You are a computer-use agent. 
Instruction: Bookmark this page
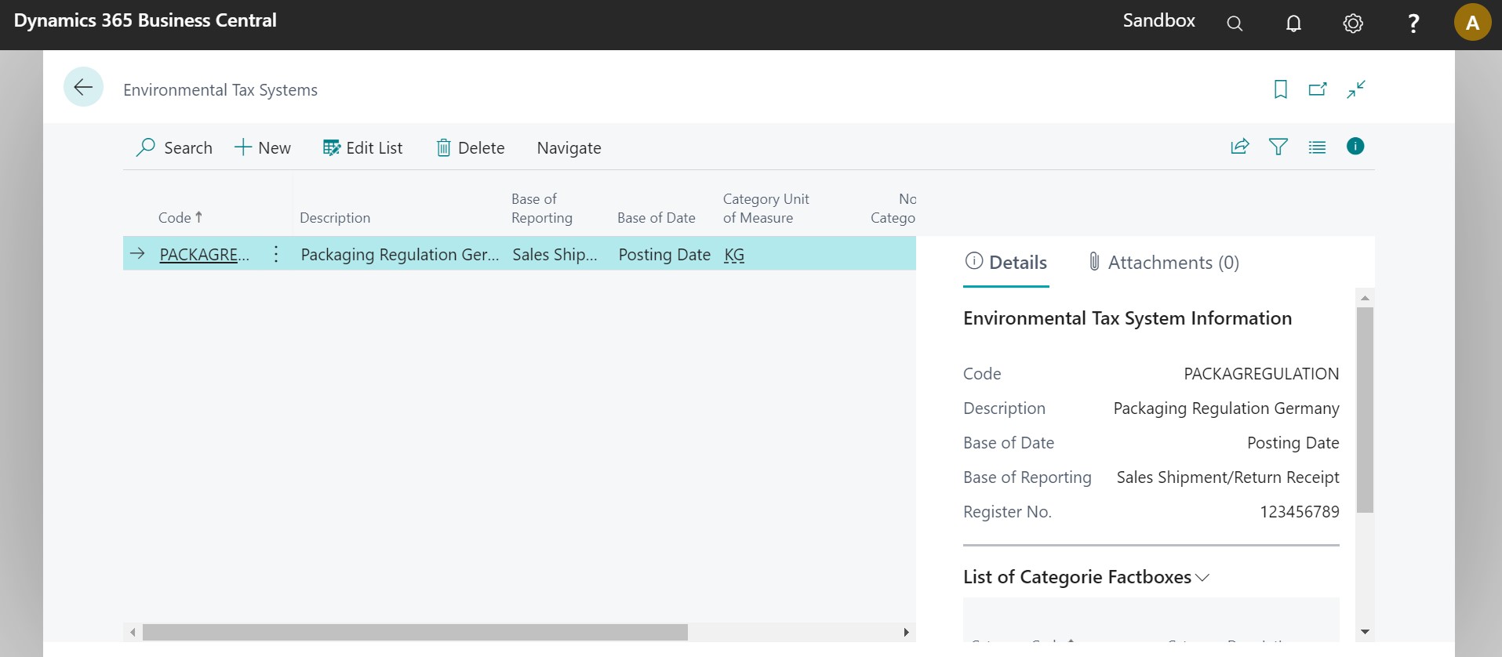pos(1280,89)
